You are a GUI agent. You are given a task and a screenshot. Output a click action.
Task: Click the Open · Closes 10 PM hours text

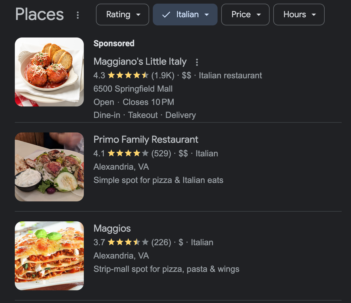[133, 102]
